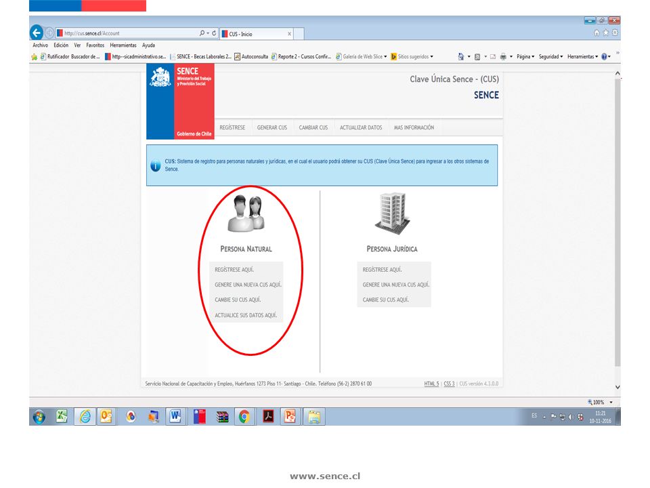This screenshot has height=488, width=650.
Task: Open the Favoritos menu
Action: point(95,45)
